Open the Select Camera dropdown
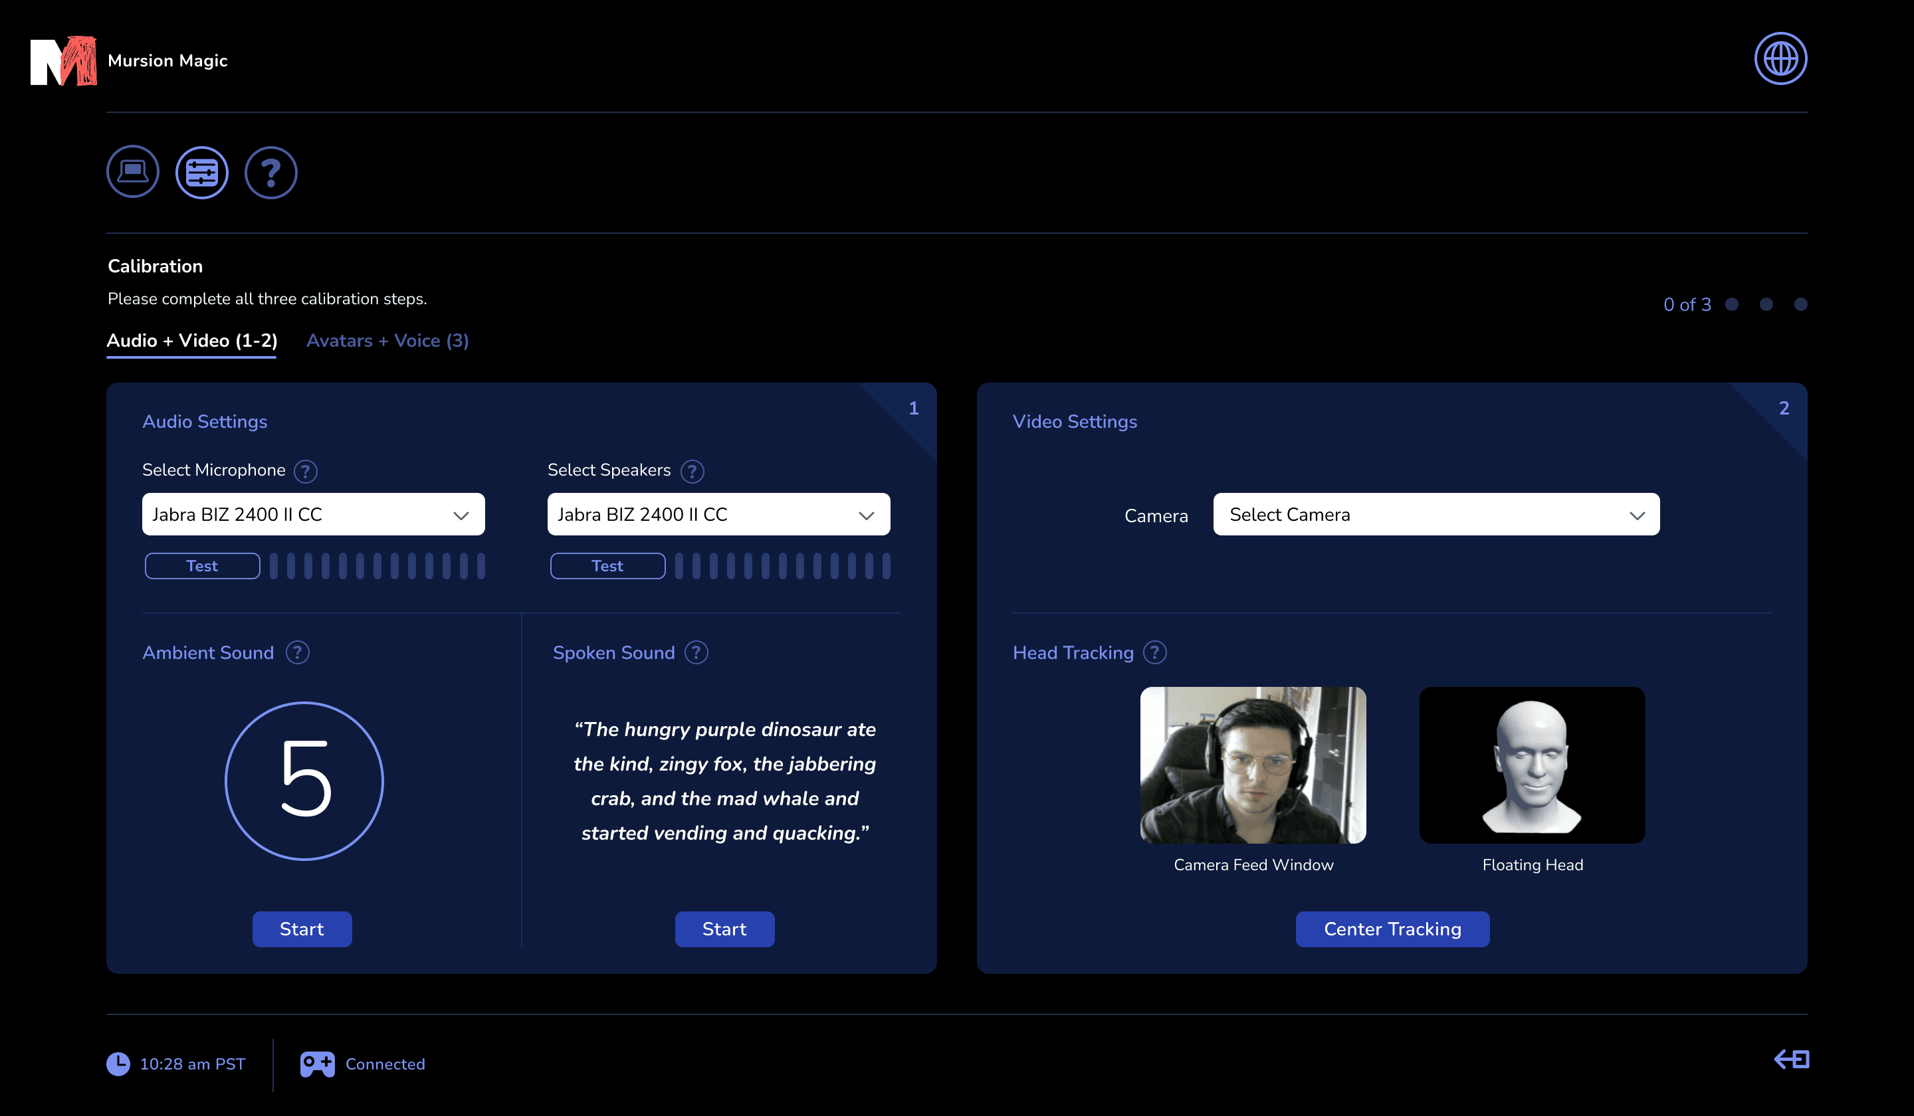 [1435, 514]
